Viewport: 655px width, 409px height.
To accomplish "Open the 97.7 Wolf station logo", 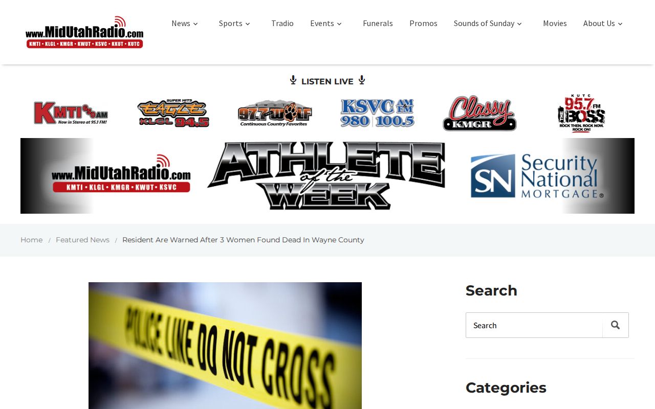I will tap(275, 113).
